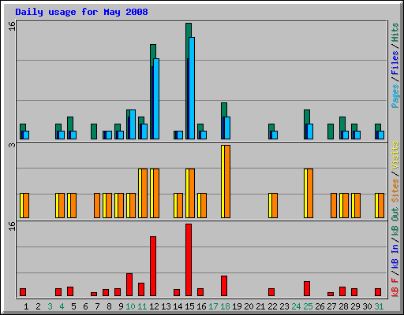Click the cyan Pages bar for day 18
Image resolution: width=404 pixels, height=315 pixels.
point(227,128)
